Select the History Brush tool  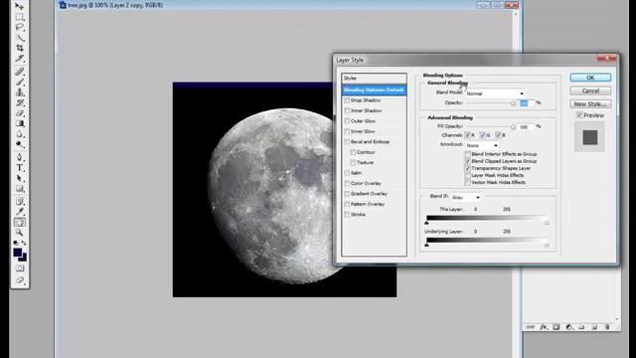click(x=20, y=103)
